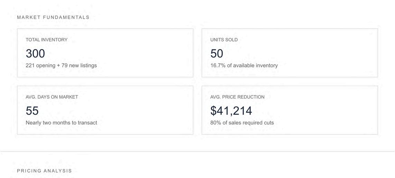This screenshot has height=178, width=395.
Task: Click the divider line above Pricing Analysis
Action: pos(197,151)
